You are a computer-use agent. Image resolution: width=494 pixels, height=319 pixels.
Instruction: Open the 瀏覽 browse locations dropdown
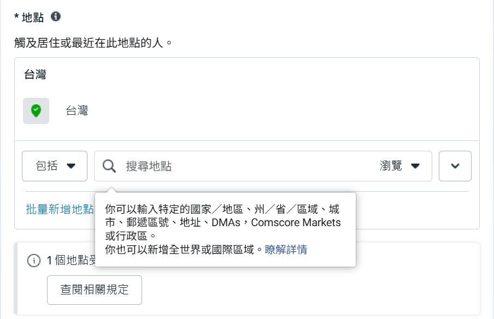pyautogui.click(x=399, y=166)
